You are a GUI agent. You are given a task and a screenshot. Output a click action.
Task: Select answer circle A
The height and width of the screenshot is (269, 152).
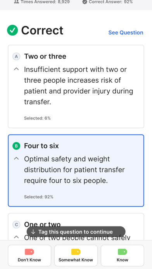pos(16,56)
